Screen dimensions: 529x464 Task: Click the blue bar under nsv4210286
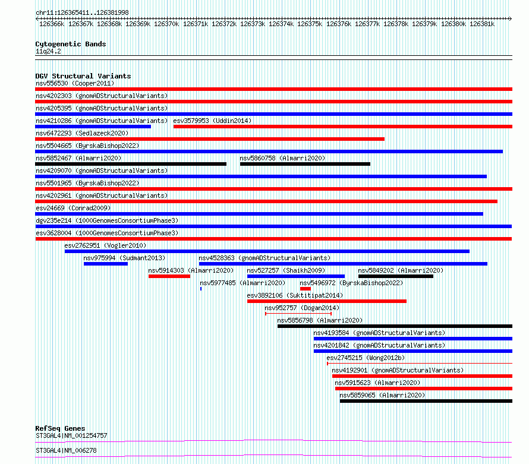click(x=93, y=127)
